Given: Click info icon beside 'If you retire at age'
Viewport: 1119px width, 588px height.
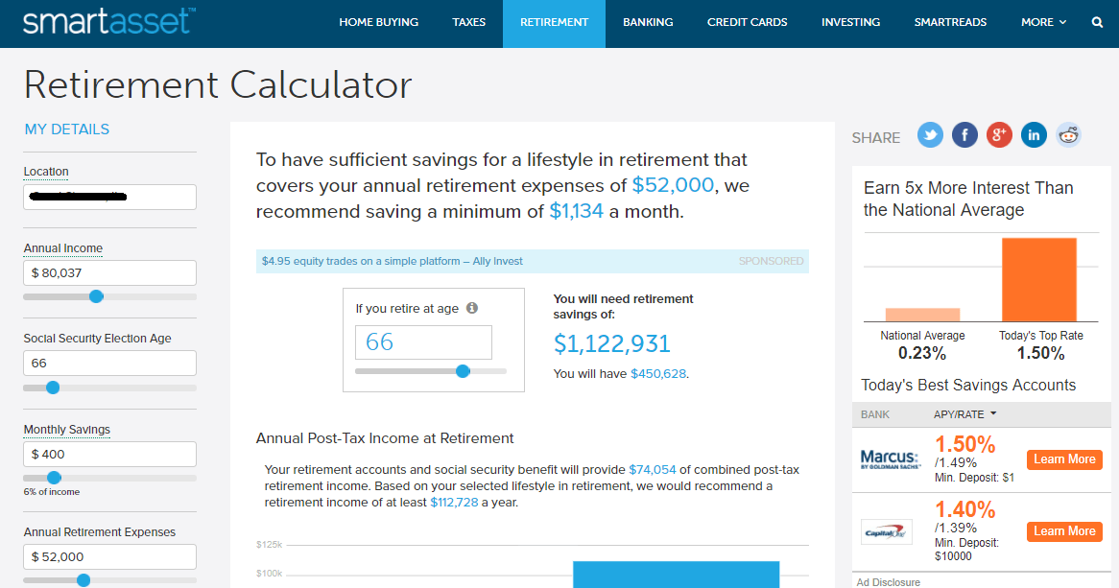Looking at the screenshot, I should (472, 309).
